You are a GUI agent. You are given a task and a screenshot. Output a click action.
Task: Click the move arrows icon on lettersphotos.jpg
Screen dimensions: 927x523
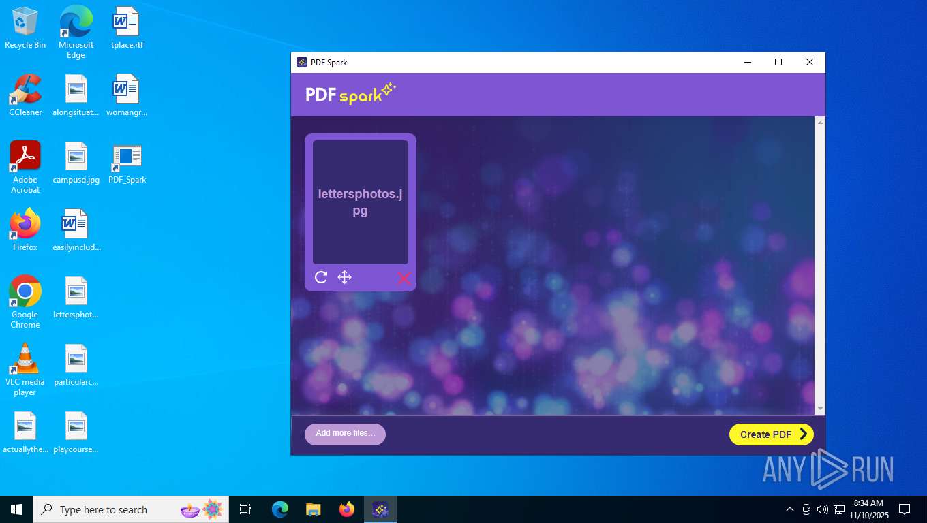pos(345,277)
